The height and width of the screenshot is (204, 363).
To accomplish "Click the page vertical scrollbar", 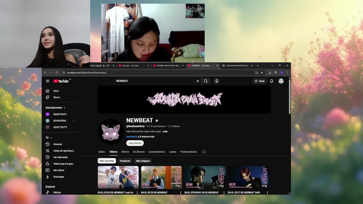I will [290, 96].
